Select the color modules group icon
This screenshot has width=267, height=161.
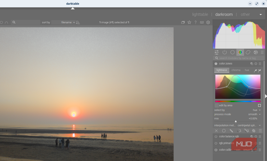pos(240,52)
